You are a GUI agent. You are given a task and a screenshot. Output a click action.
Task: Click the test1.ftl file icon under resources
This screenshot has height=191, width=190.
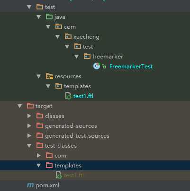[x=68, y=96]
